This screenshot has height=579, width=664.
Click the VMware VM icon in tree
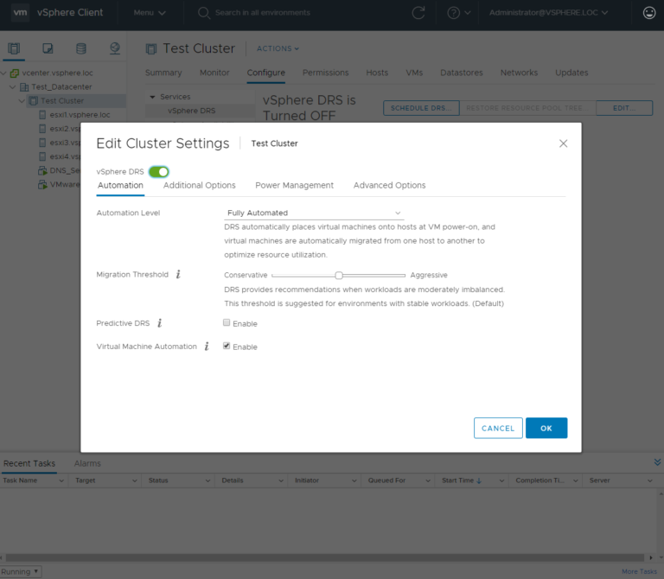(x=42, y=185)
